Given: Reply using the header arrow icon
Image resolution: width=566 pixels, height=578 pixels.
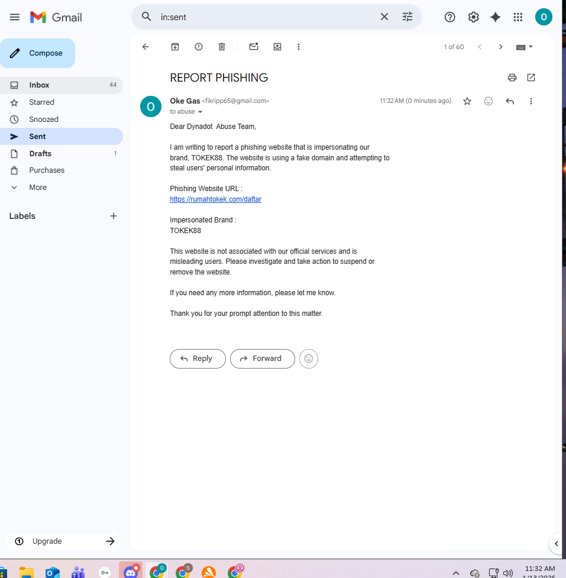Looking at the screenshot, I should coord(510,101).
